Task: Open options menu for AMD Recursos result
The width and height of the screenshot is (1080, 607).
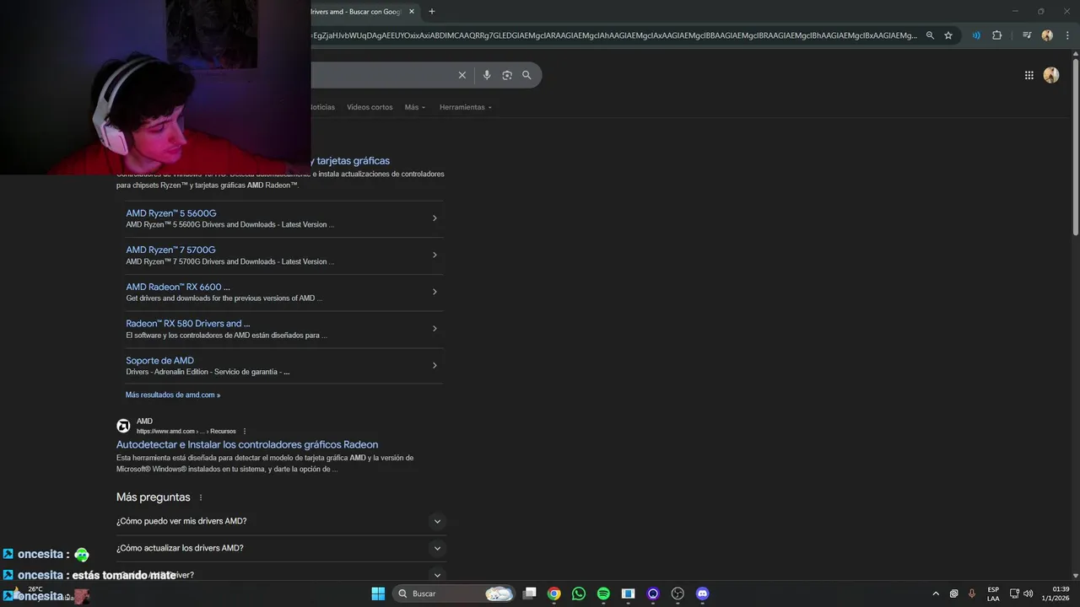Action: 245,431
